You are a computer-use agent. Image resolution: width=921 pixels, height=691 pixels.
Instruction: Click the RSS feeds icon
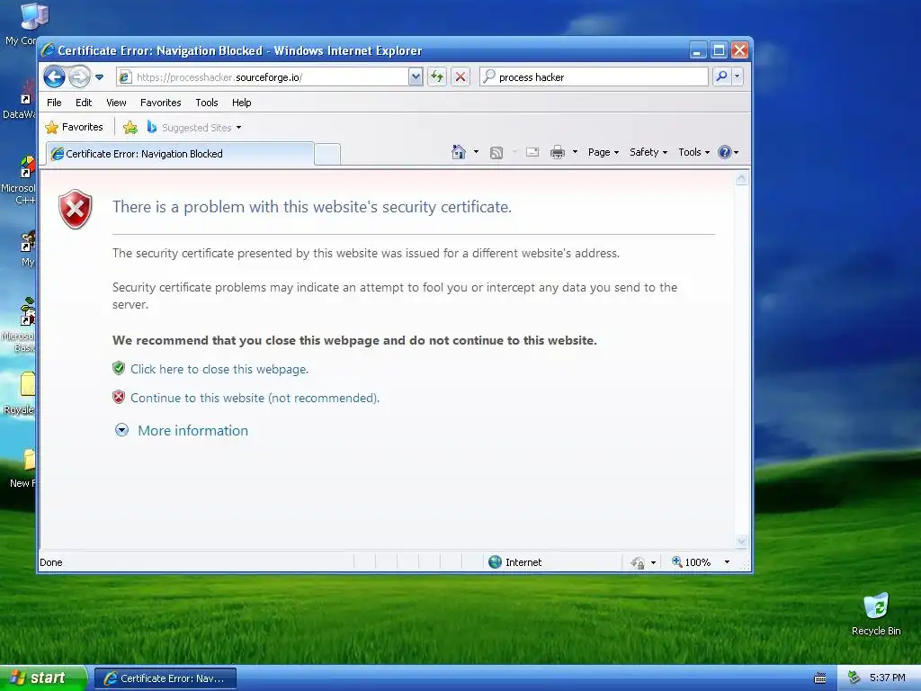pyautogui.click(x=496, y=153)
